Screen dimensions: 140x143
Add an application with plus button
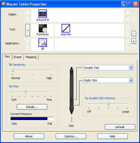point(134,41)
